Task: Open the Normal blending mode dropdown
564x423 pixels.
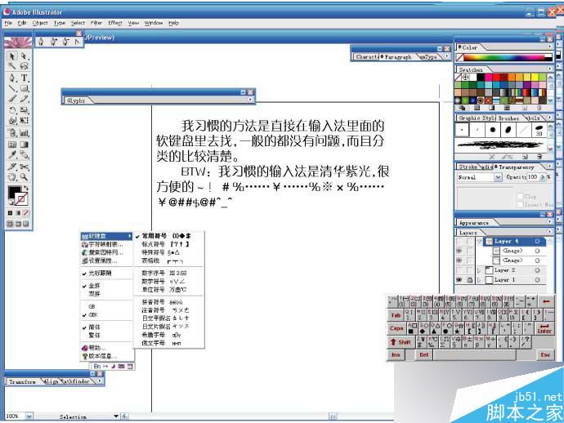Action: (498, 177)
